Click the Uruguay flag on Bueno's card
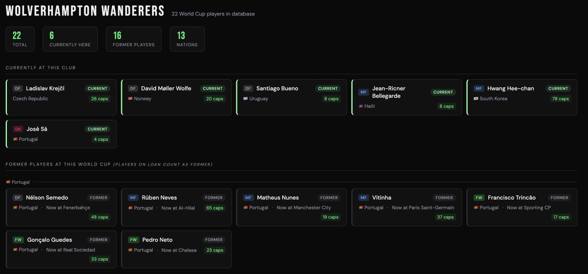 coord(245,98)
